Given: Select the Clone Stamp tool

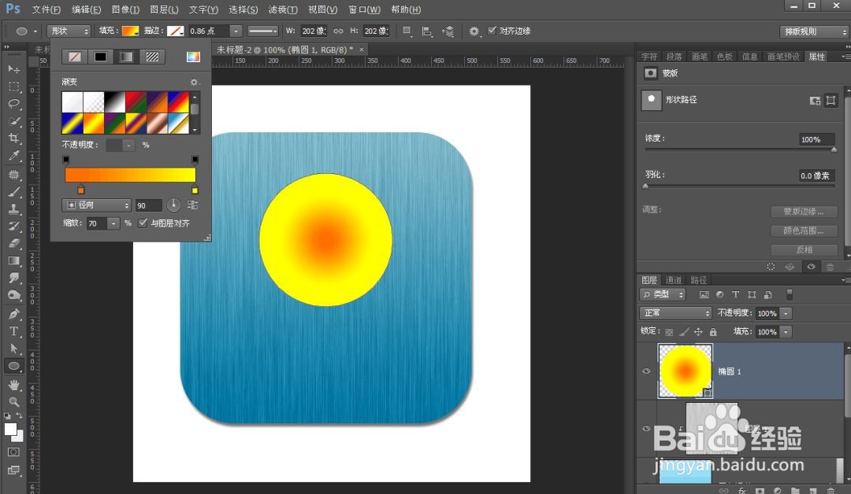Looking at the screenshot, I should [x=14, y=209].
